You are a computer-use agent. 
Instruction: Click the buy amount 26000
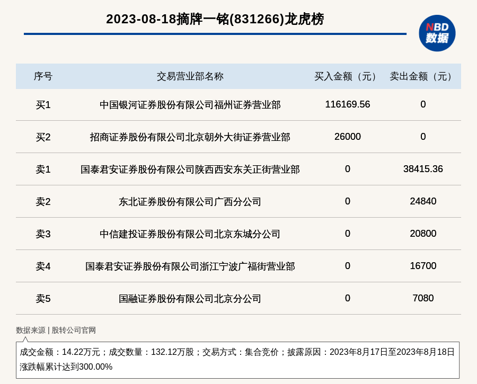pos(347,137)
